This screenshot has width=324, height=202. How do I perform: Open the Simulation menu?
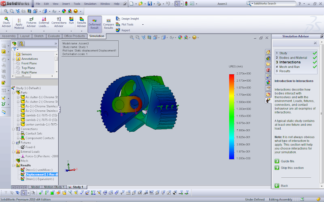tap(90, 4)
